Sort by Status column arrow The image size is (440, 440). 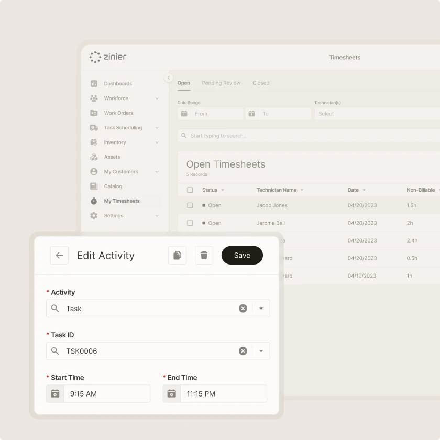[223, 190]
